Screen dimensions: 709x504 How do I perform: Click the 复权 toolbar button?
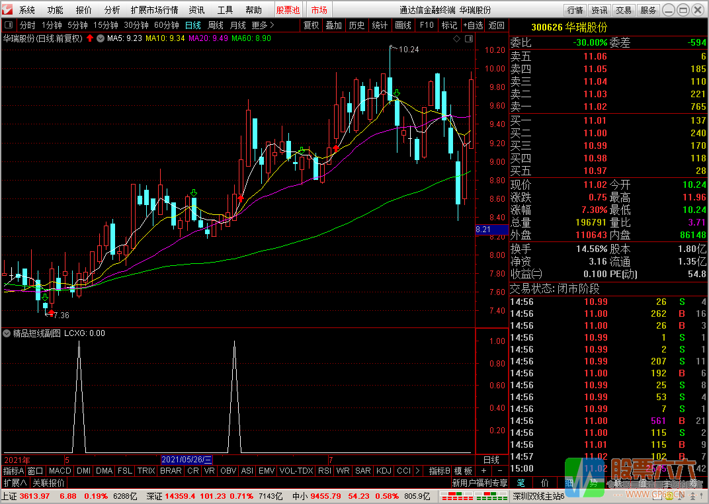pos(311,25)
